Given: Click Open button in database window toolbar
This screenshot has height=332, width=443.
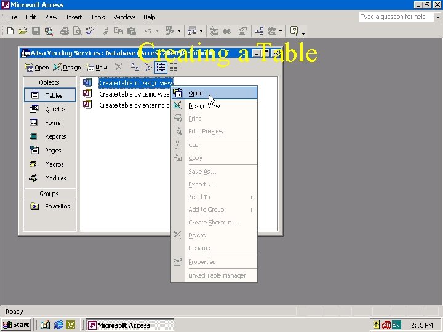Looking at the screenshot, I should 37,68.
